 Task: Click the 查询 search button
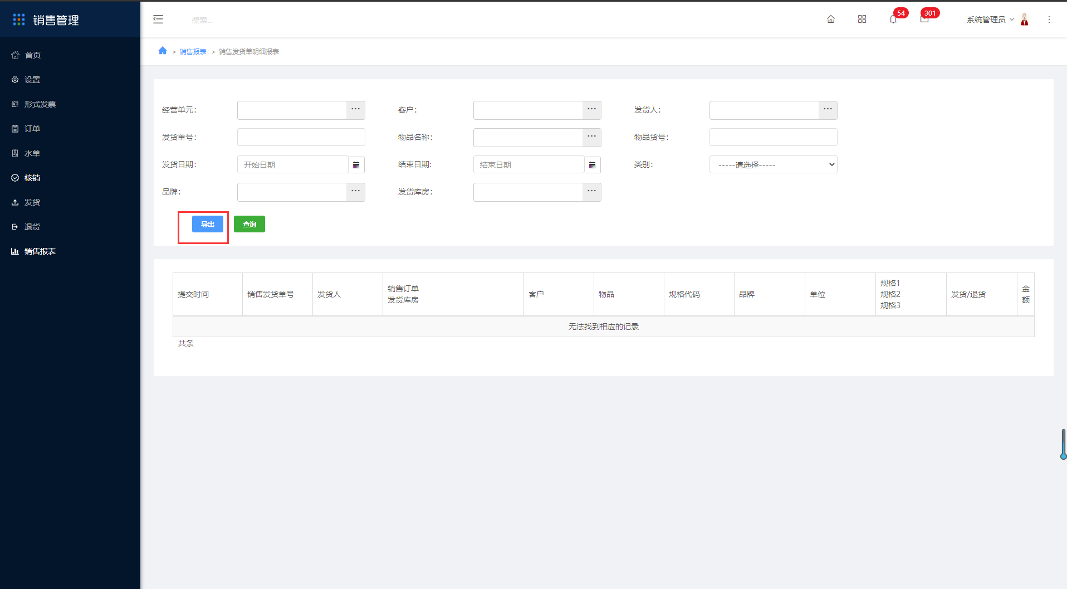pos(249,224)
